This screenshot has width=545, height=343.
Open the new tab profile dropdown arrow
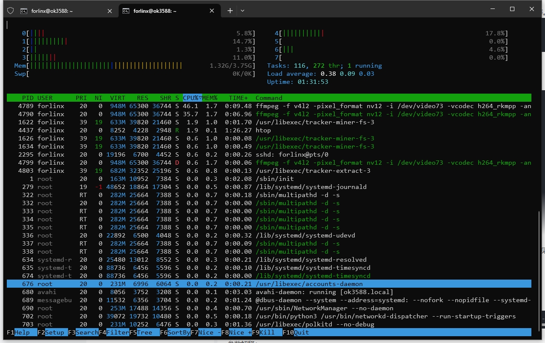pyautogui.click(x=243, y=11)
